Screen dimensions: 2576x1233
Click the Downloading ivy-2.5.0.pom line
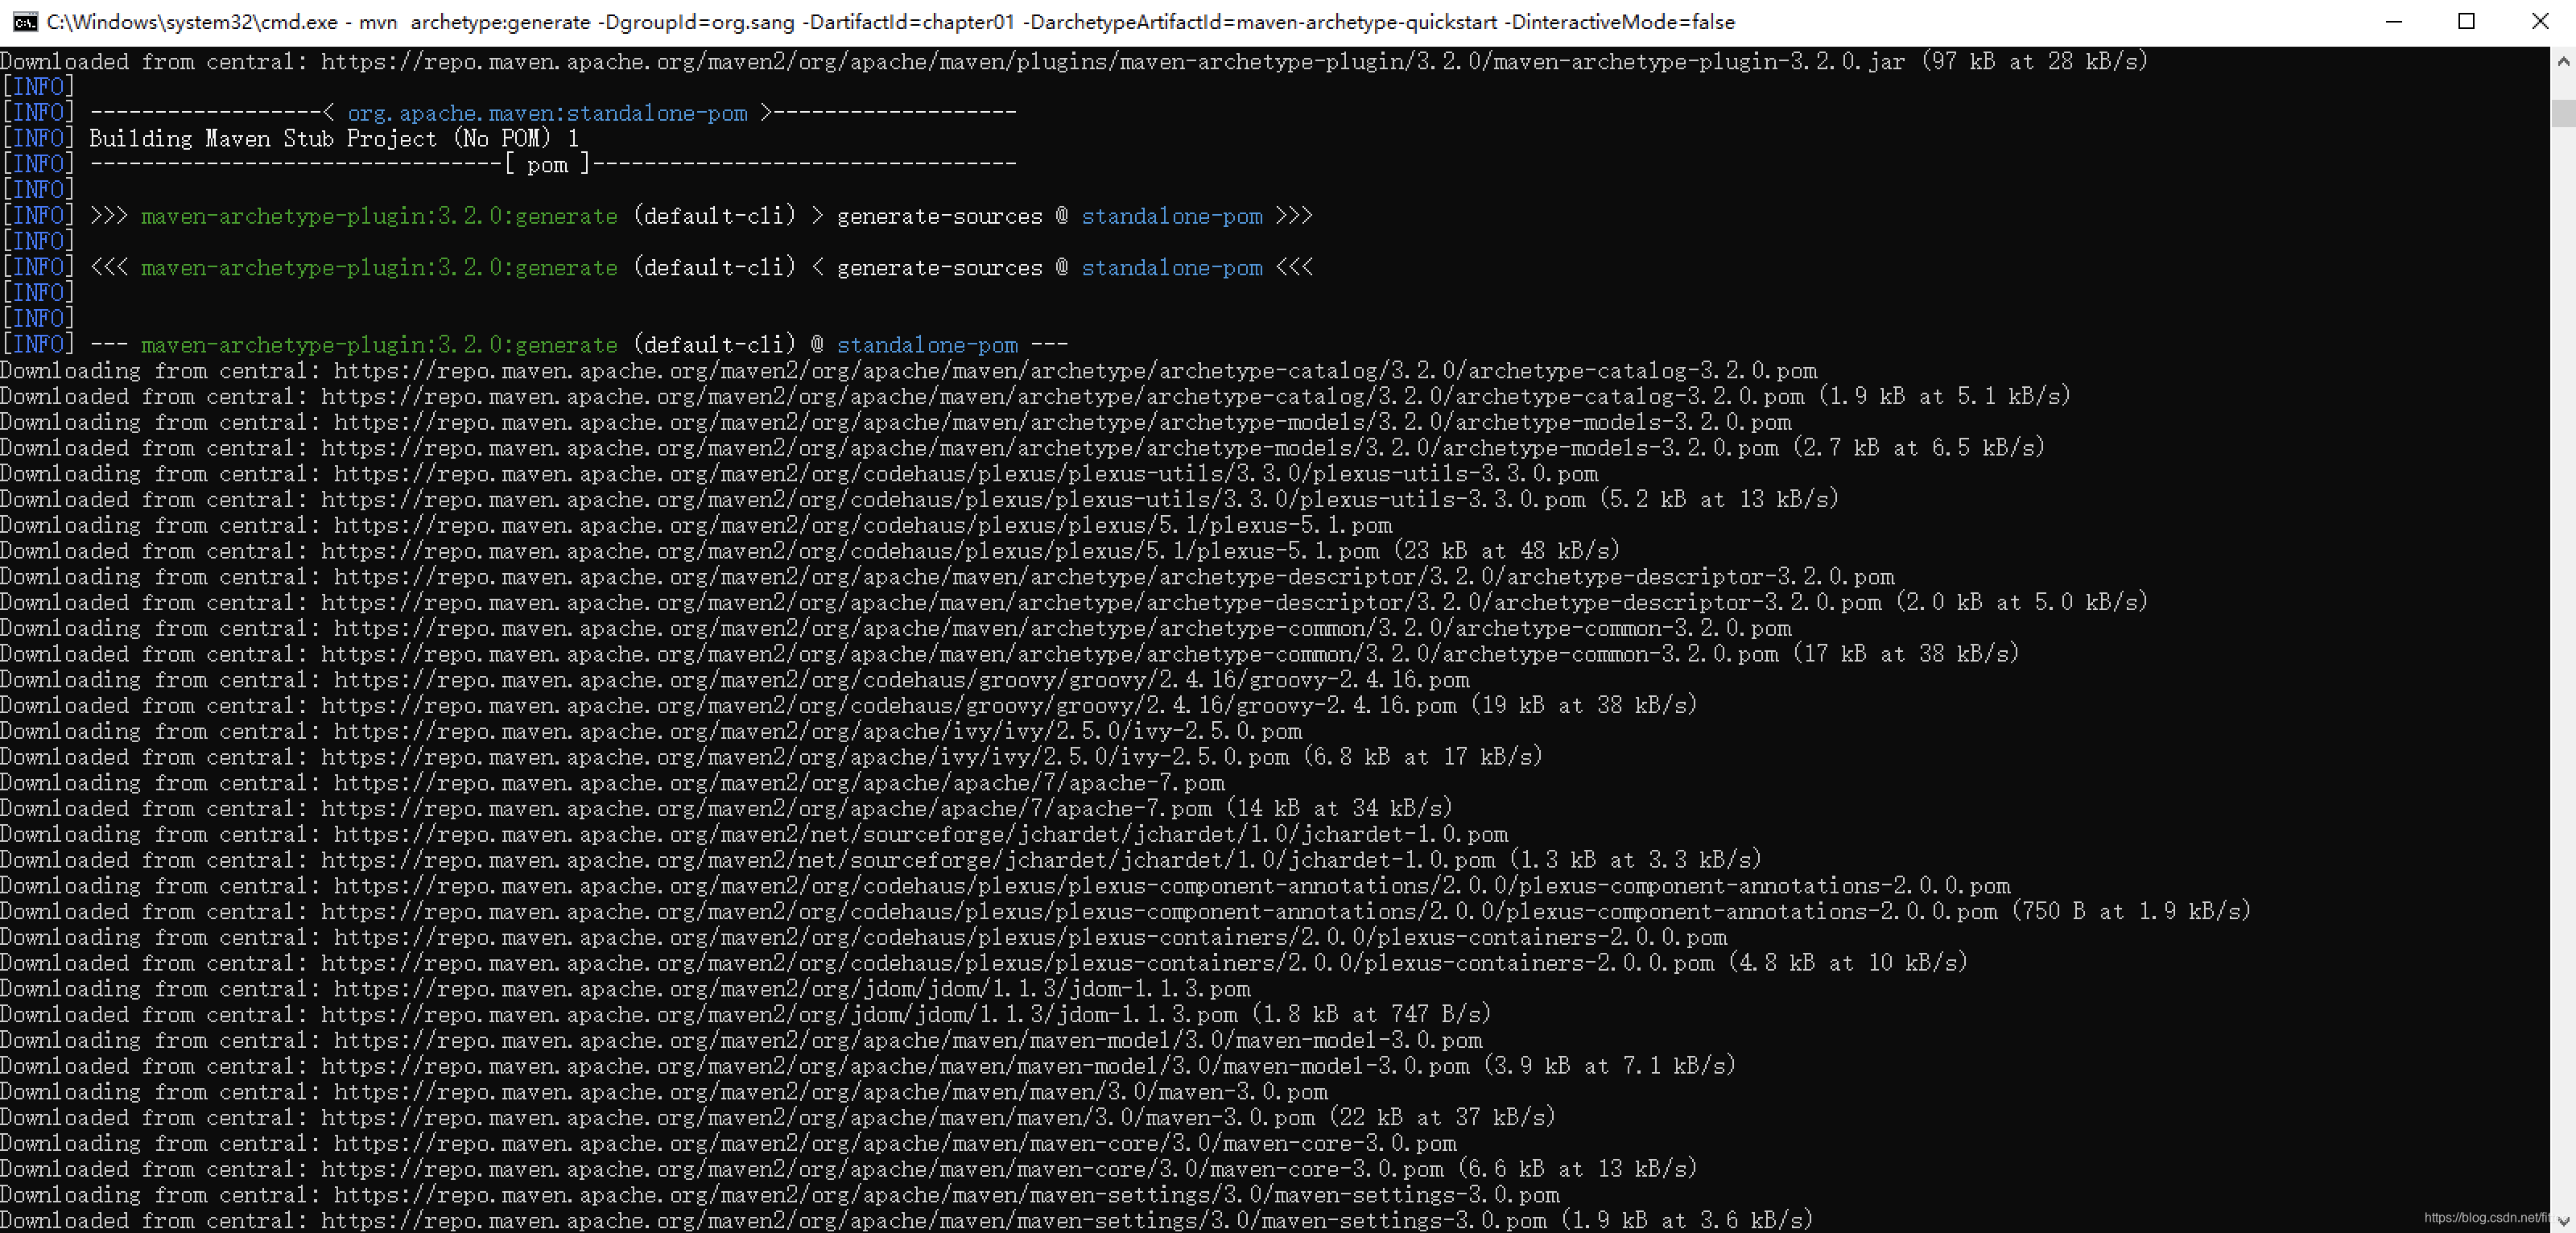[651, 731]
